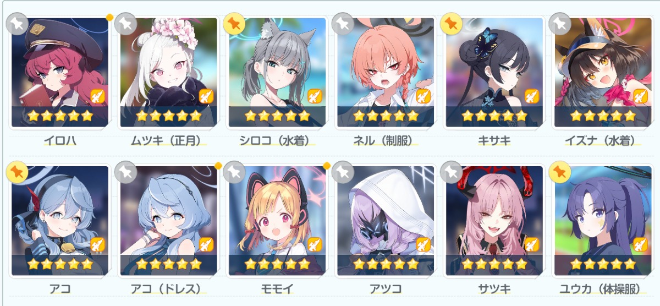The image size is (660, 306).
Task: Click the weapon icon on ネル(制服)
Action: [424, 97]
